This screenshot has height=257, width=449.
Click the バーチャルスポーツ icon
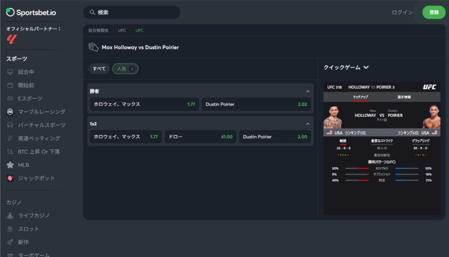pos(10,125)
